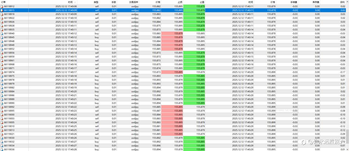Select order number 66119034

coord(9,146)
